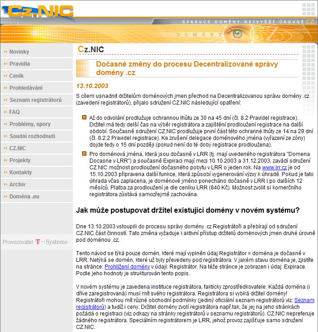
Task: Click the double-arrow icon beside Novinky
Action: click(x=5, y=52)
